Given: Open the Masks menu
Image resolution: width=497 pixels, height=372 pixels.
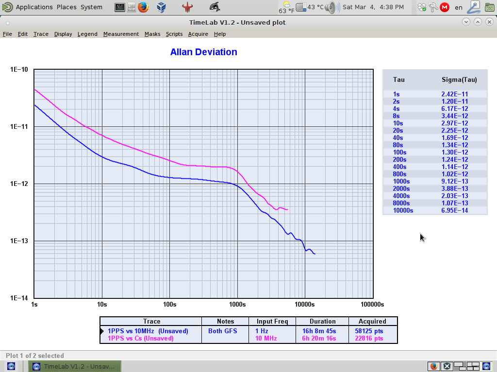Looking at the screenshot, I should click(x=152, y=34).
